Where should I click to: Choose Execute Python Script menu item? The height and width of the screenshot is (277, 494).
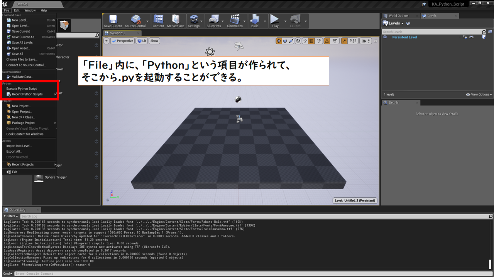click(x=29, y=88)
